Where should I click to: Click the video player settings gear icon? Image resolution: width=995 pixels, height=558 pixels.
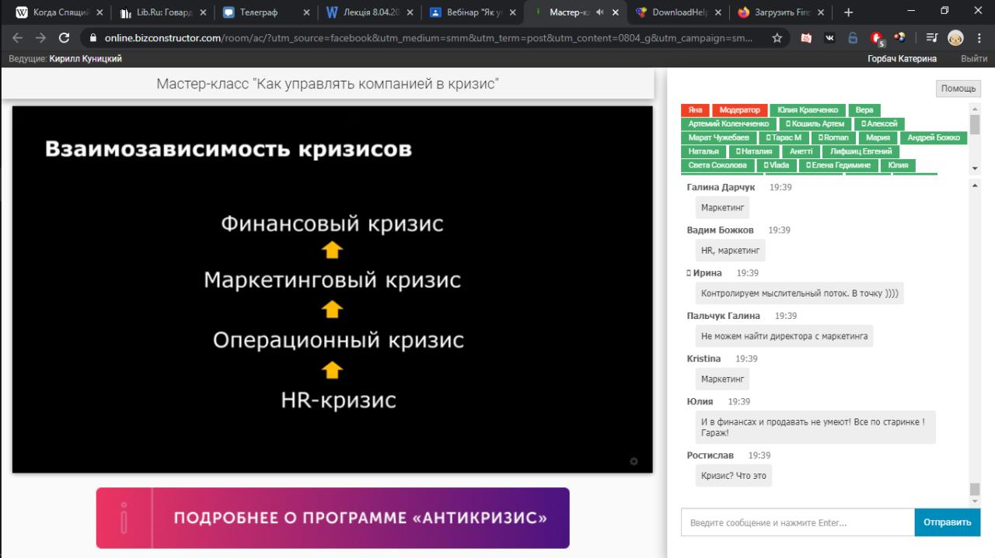634,462
